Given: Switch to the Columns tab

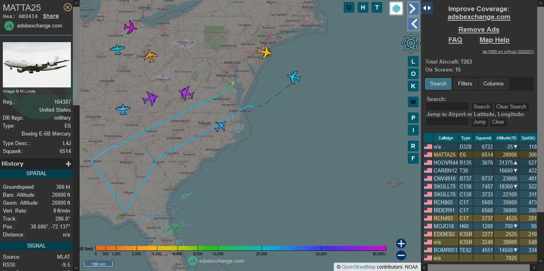Looking at the screenshot, I should (x=493, y=84).
